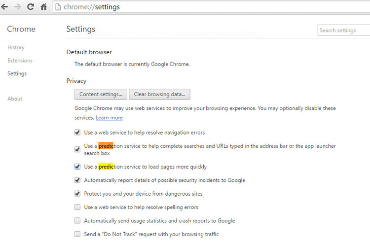Screen dimensions: 370x243
Task: Enable web service for spelling errors
Action: click(77, 207)
